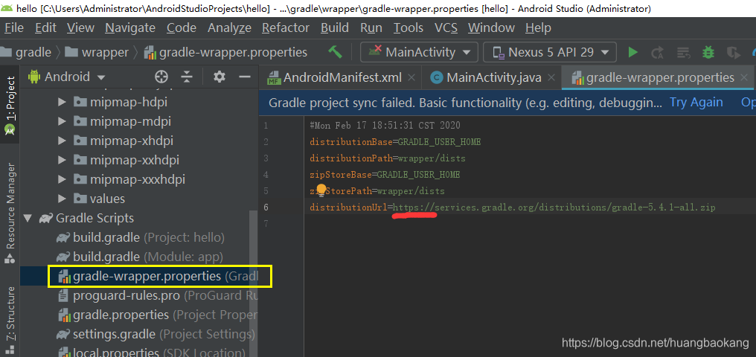This screenshot has width=756, height=357.
Task: Open the Code menu
Action: (182, 28)
